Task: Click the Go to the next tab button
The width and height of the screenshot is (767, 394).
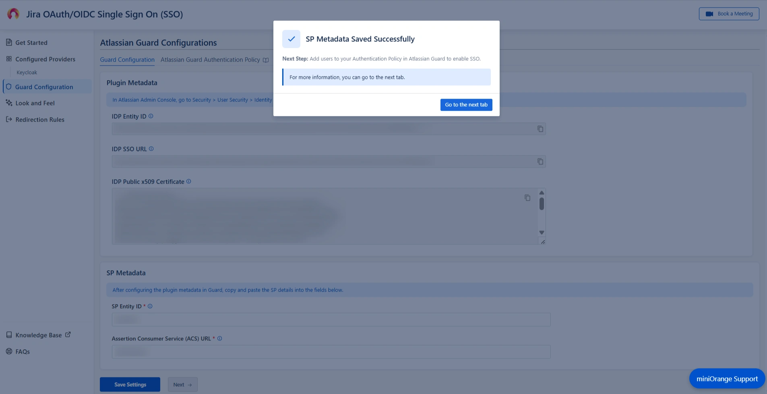Action: click(x=466, y=105)
